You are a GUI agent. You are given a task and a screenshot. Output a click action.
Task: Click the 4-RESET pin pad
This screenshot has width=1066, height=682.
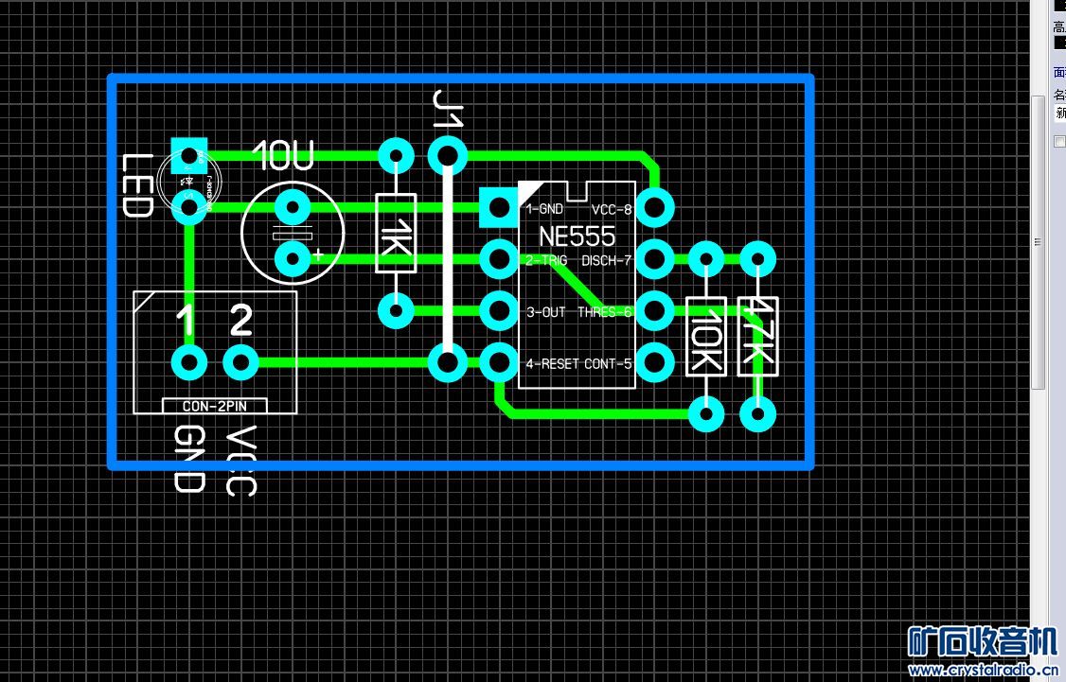tap(499, 362)
